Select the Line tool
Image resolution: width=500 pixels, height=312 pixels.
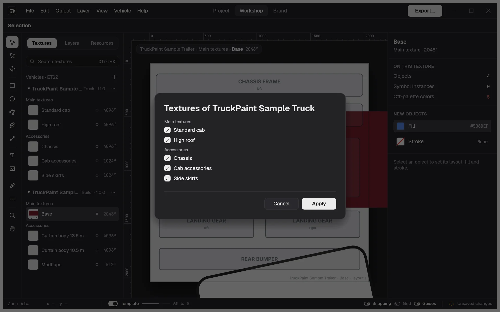(x=12, y=139)
